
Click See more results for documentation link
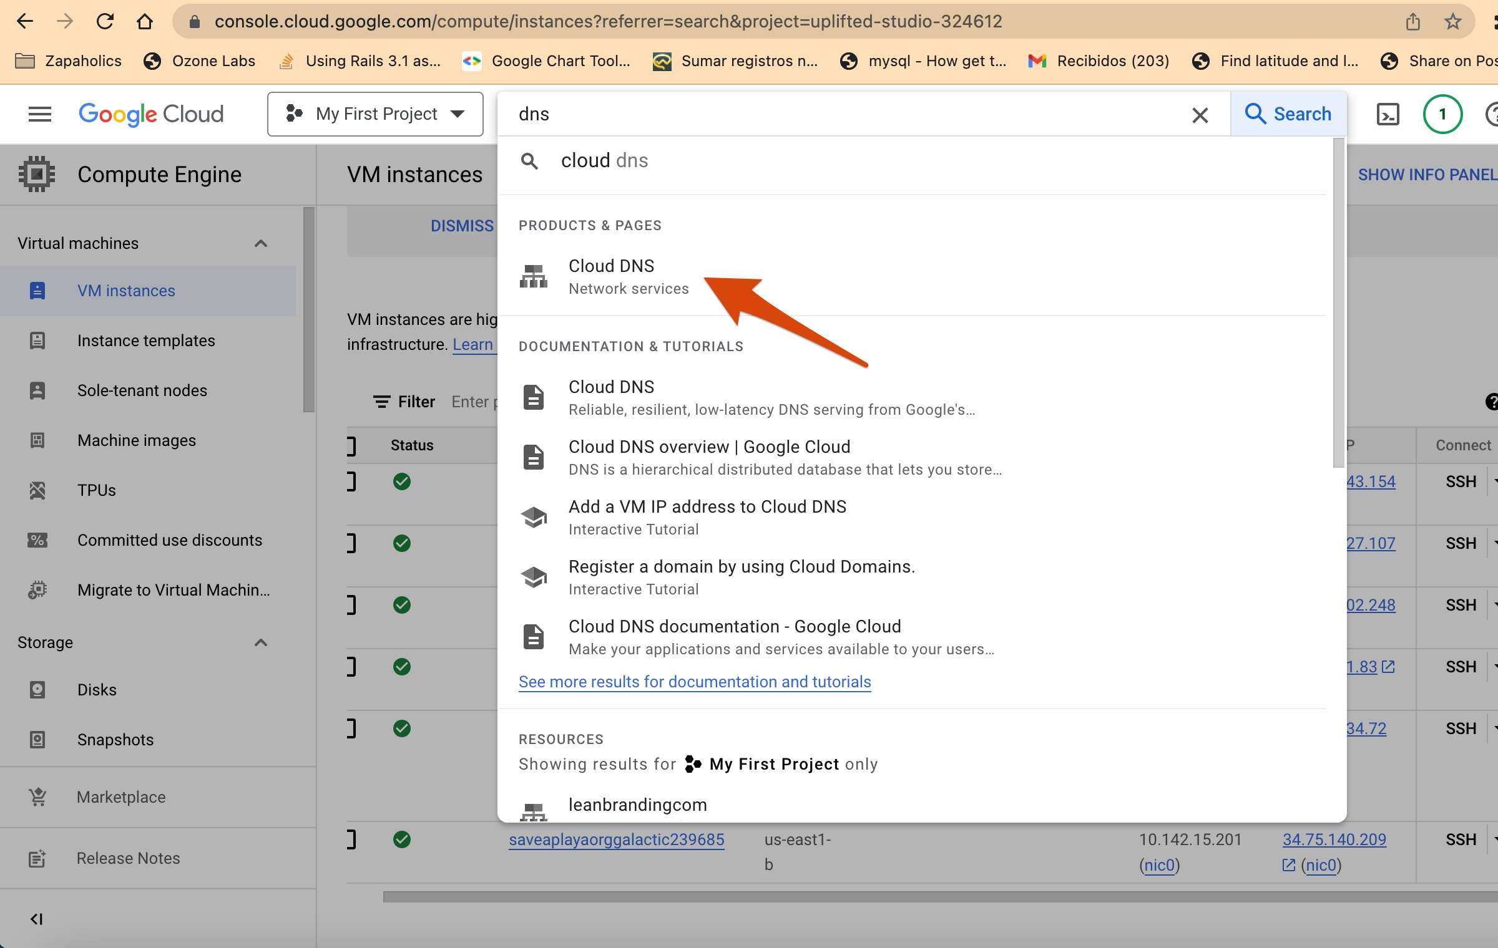694,682
